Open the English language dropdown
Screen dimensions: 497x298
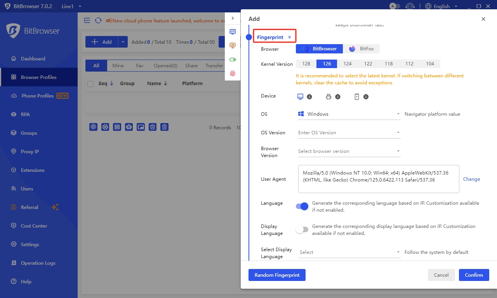(441, 6)
